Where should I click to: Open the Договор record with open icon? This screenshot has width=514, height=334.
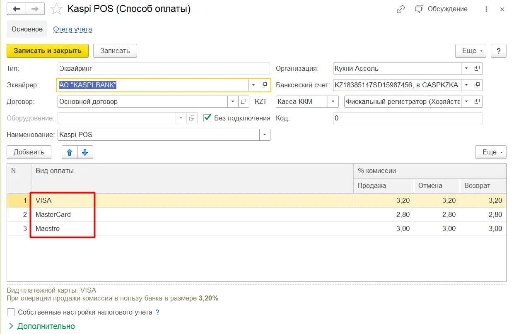click(244, 101)
